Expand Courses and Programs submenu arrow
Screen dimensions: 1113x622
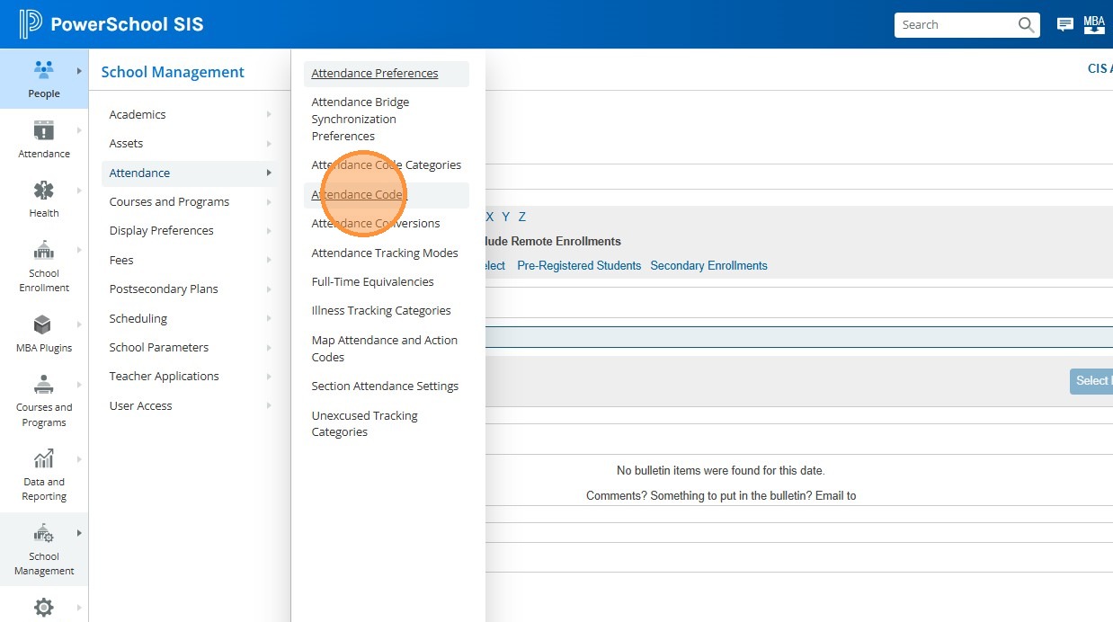point(269,201)
